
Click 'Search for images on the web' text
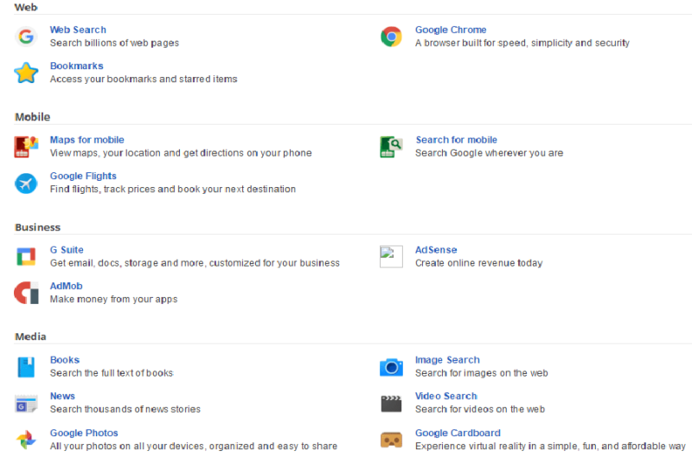(x=482, y=373)
